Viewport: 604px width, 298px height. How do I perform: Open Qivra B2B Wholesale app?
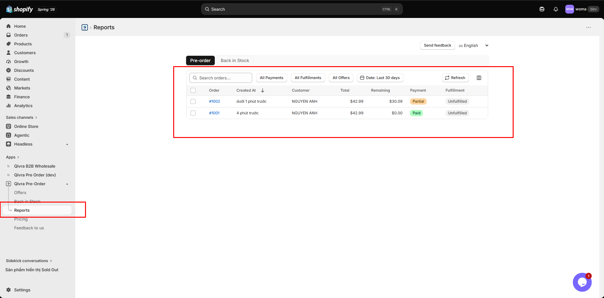[35, 166]
